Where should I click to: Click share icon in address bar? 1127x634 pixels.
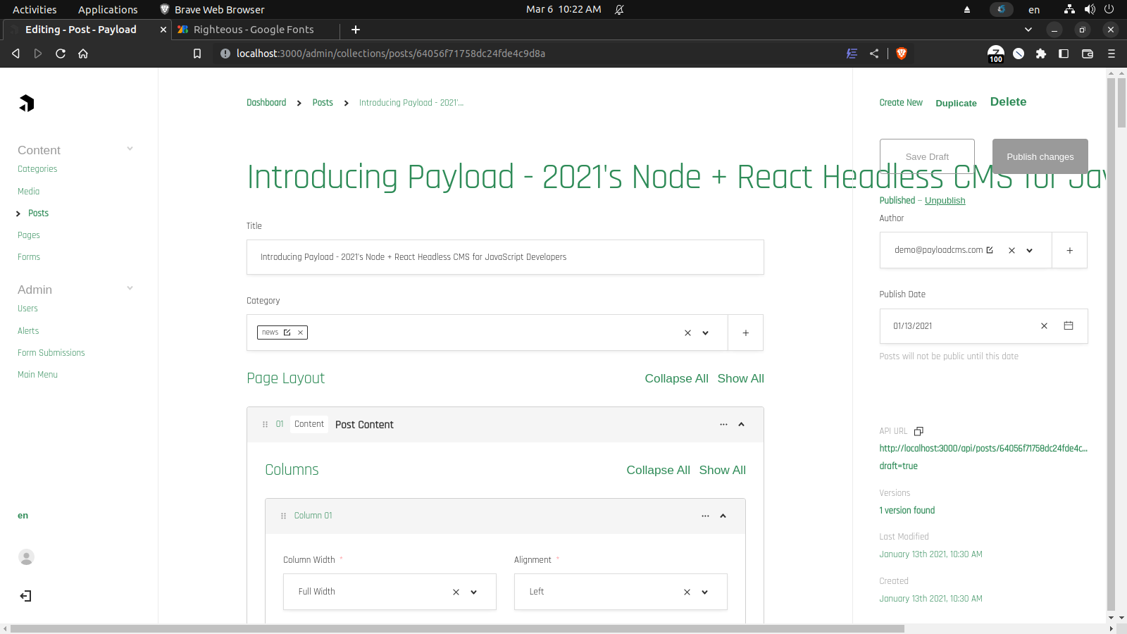(874, 54)
